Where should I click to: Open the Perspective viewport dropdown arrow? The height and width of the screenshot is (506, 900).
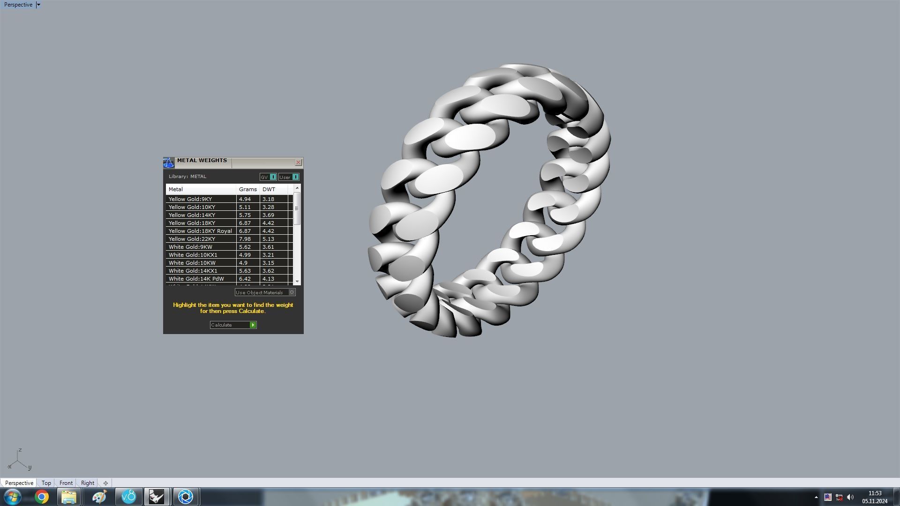click(x=38, y=5)
